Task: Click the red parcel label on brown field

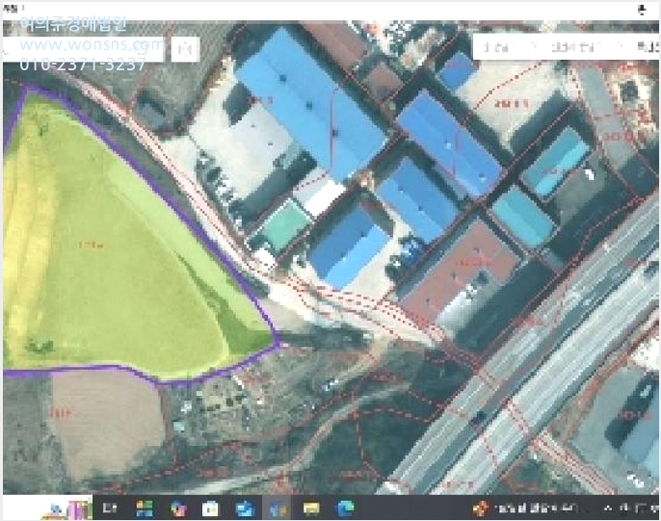Action: click(x=60, y=413)
